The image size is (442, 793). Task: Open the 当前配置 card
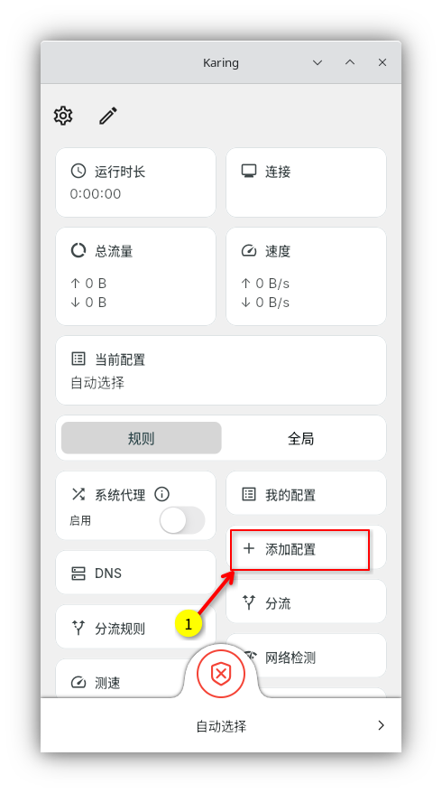221,370
